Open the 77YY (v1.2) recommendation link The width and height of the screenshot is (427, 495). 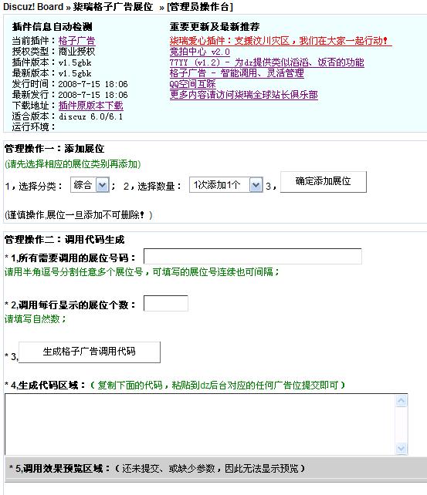(x=266, y=62)
